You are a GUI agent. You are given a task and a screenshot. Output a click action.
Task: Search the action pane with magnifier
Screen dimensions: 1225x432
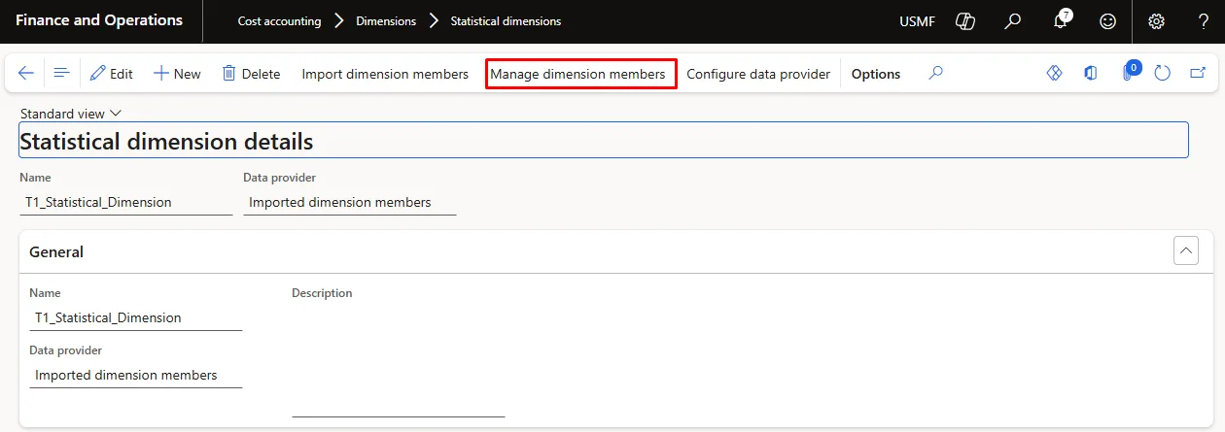935,74
